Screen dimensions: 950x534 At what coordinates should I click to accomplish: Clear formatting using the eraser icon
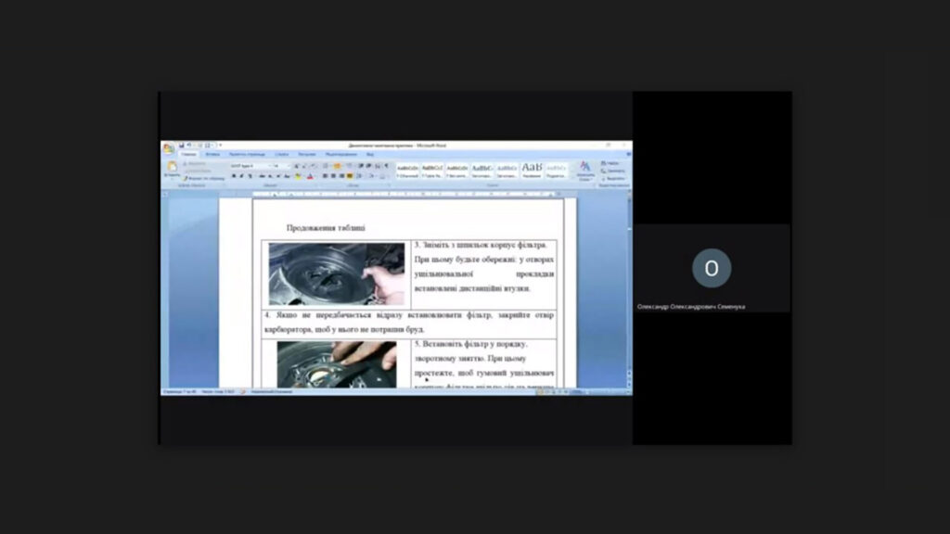(x=314, y=166)
